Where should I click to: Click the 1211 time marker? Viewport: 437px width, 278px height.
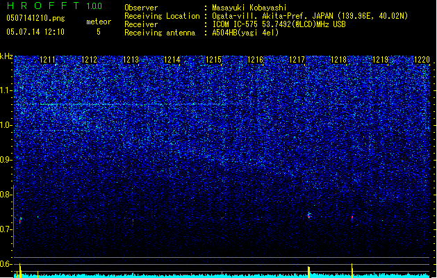click(47, 60)
